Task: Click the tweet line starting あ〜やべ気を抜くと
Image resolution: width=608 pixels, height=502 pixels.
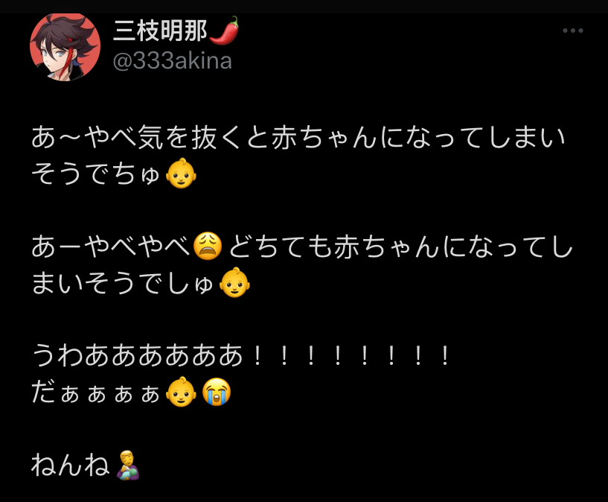Action: pyautogui.click(x=298, y=138)
